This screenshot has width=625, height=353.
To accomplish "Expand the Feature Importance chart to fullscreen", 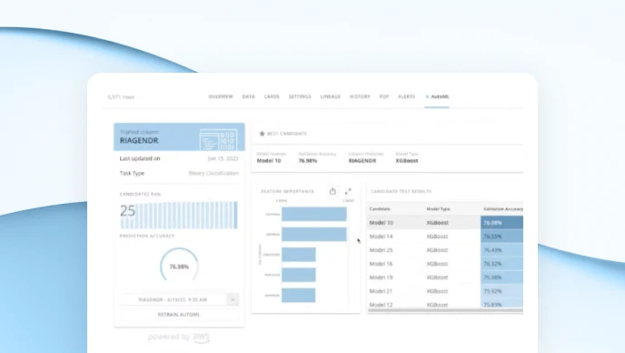I will (x=348, y=191).
